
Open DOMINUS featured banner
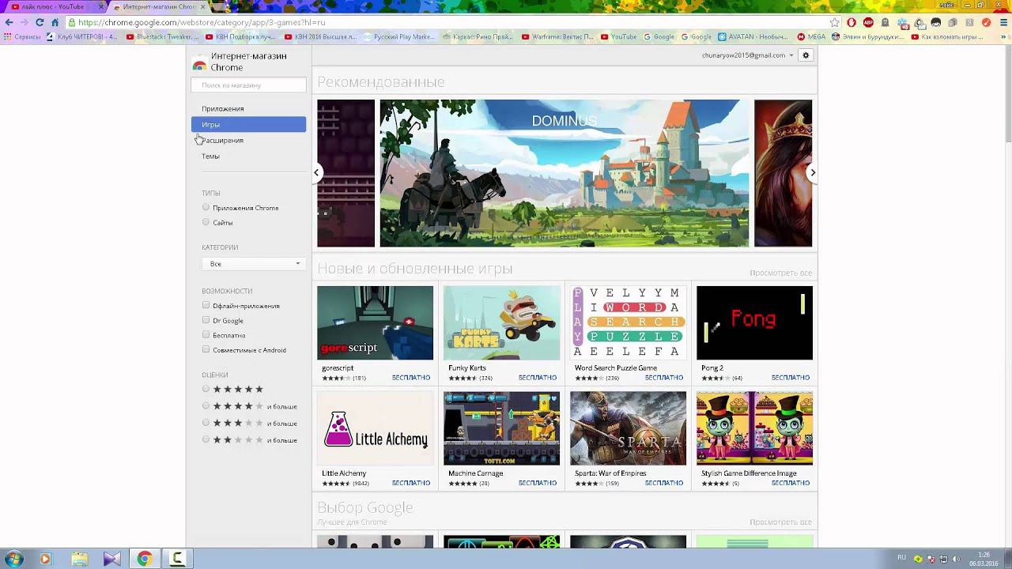(x=565, y=173)
